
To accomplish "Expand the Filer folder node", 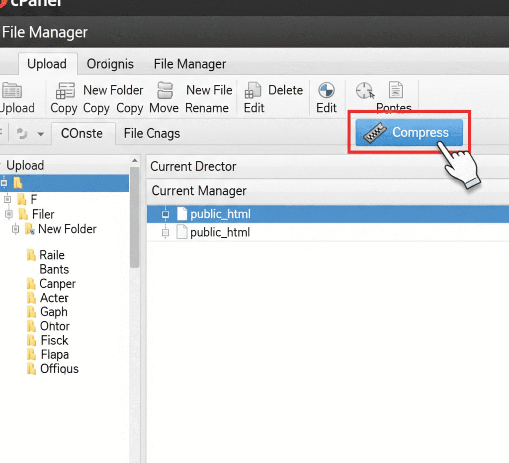I will click(x=9, y=214).
